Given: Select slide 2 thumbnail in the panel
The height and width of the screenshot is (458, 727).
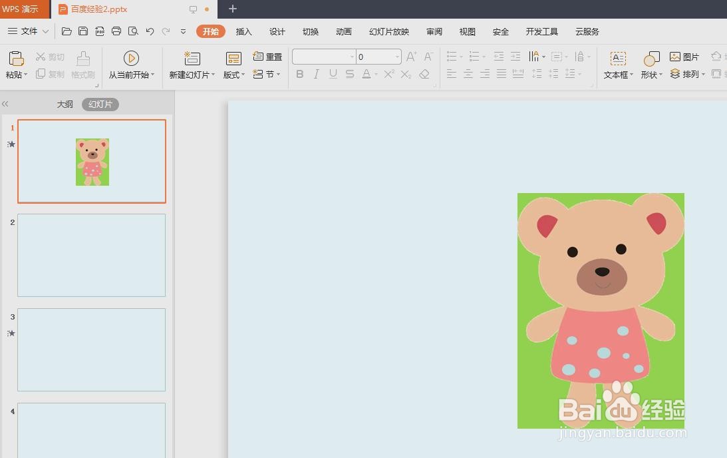Looking at the screenshot, I should (92, 255).
